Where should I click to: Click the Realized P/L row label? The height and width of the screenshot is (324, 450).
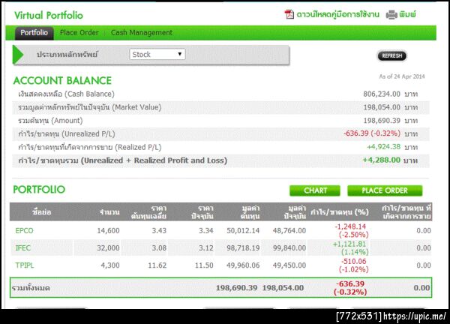point(89,147)
